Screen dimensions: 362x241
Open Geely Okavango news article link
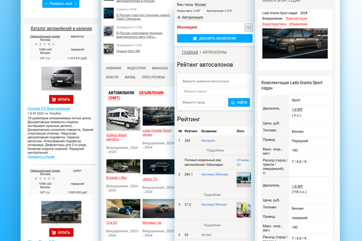tap(143, 17)
